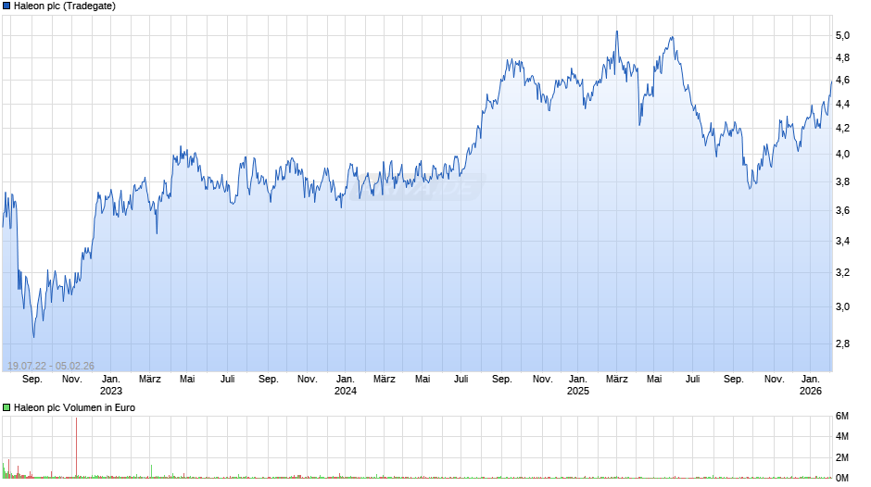Click the 3,0 price axis label
Screen dimensions: 871x487
(x=842, y=306)
